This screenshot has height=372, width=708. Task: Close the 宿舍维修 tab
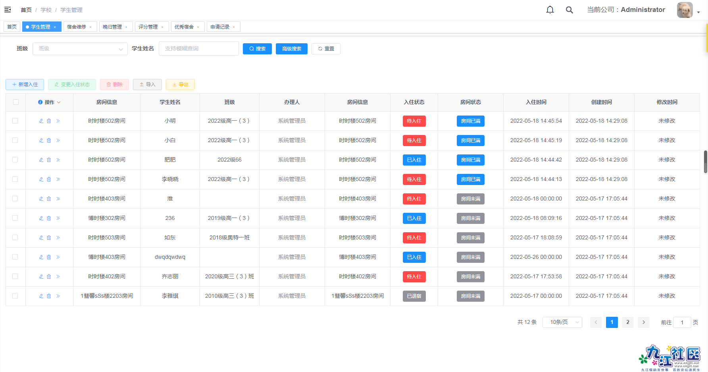click(90, 27)
